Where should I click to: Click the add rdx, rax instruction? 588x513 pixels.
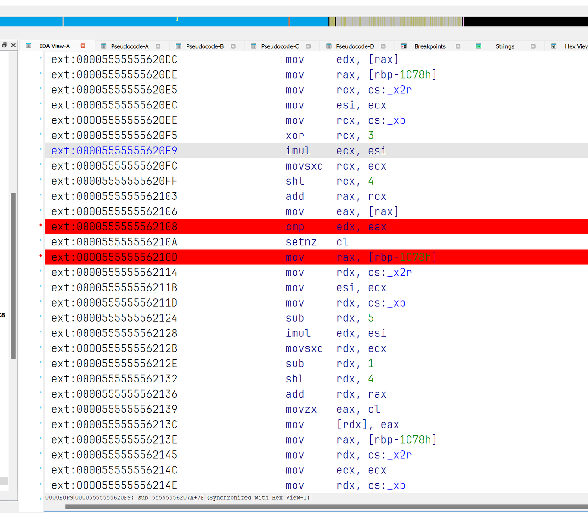pos(336,394)
